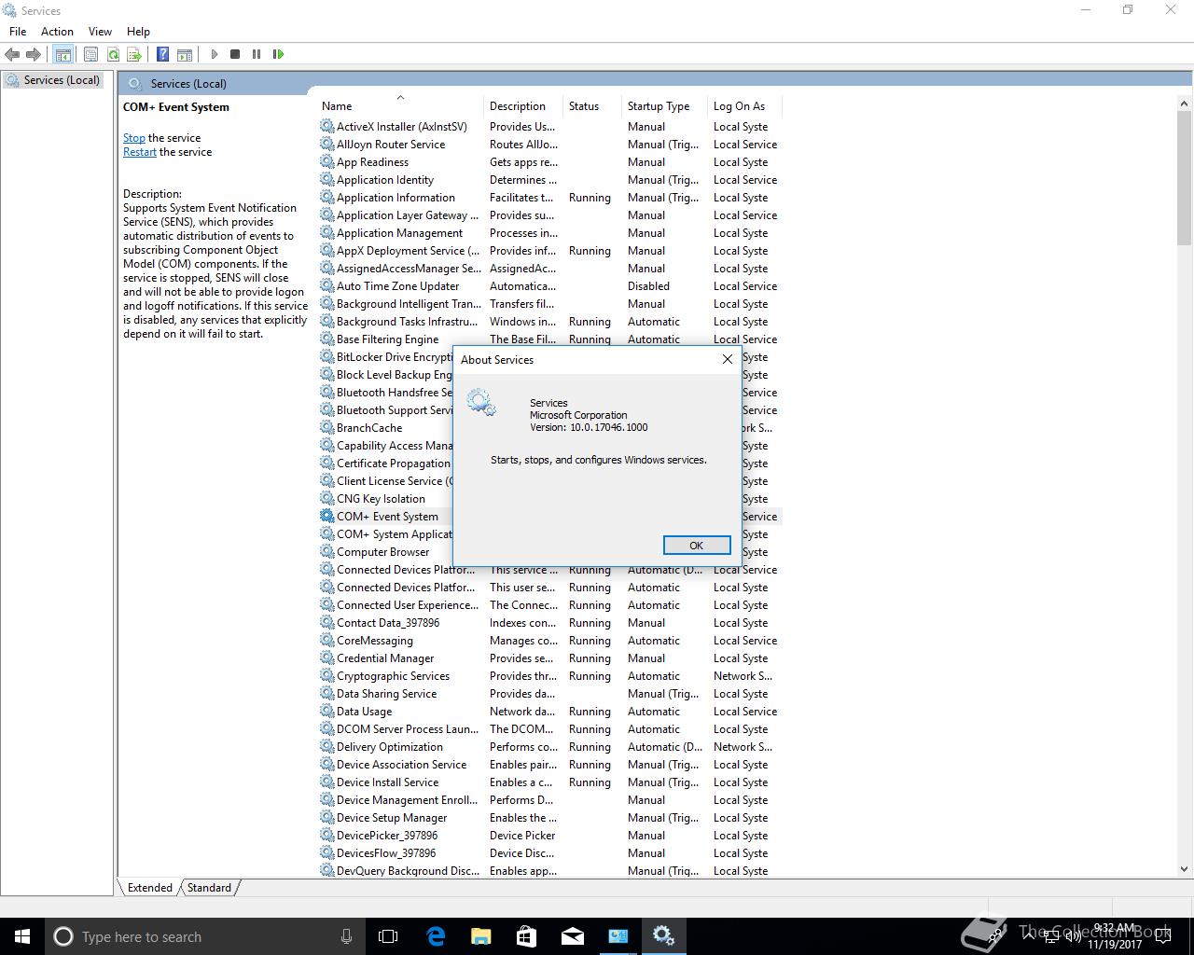The image size is (1194, 955).
Task: Select the DevicePicker_397896 service
Action: tap(550, 835)
